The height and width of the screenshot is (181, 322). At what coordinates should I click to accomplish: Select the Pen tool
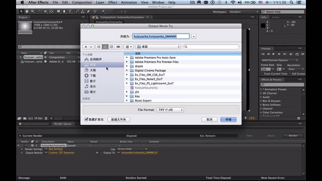point(64,12)
